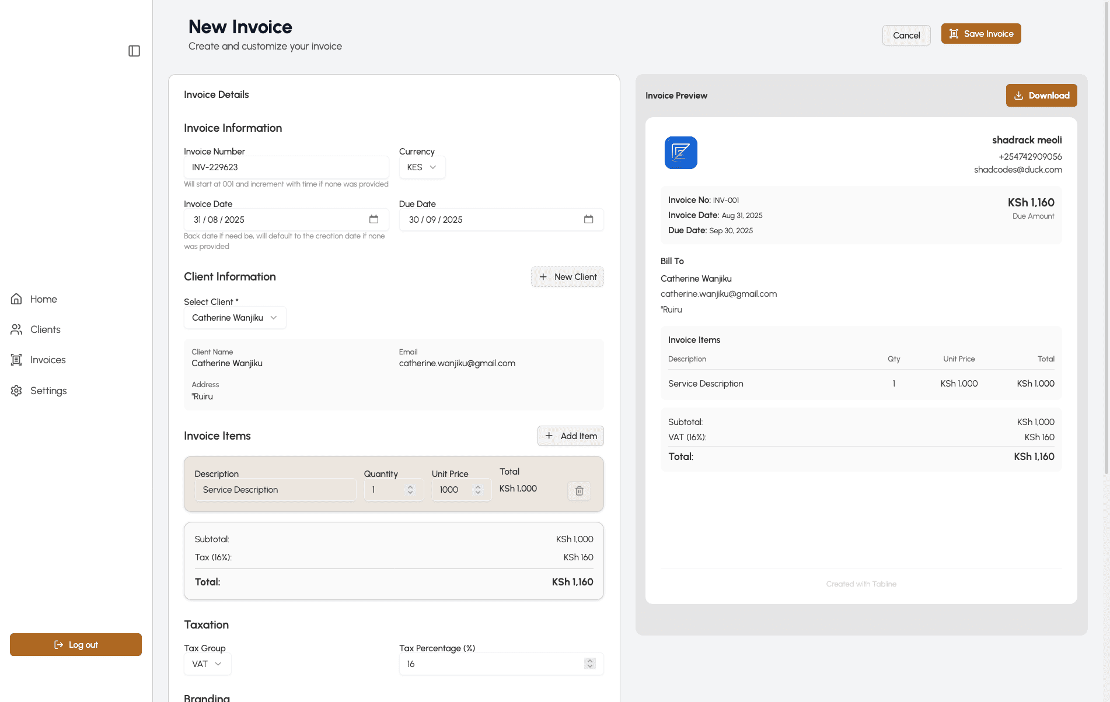The width and height of the screenshot is (1110, 702).
Task: Delete the Service Description item via trash icon
Action: [x=579, y=491]
